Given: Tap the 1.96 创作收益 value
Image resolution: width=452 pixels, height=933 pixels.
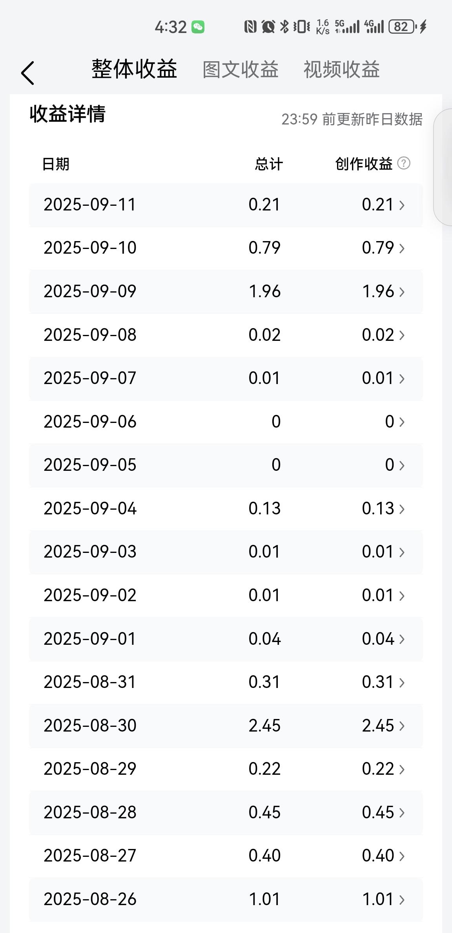Looking at the screenshot, I should coord(378,292).
